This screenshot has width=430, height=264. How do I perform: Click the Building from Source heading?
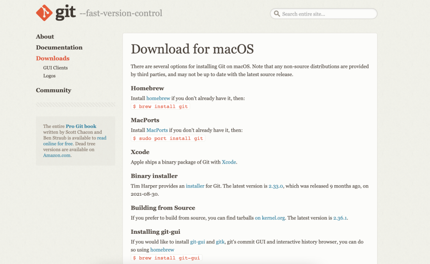(x=163, y=208)
